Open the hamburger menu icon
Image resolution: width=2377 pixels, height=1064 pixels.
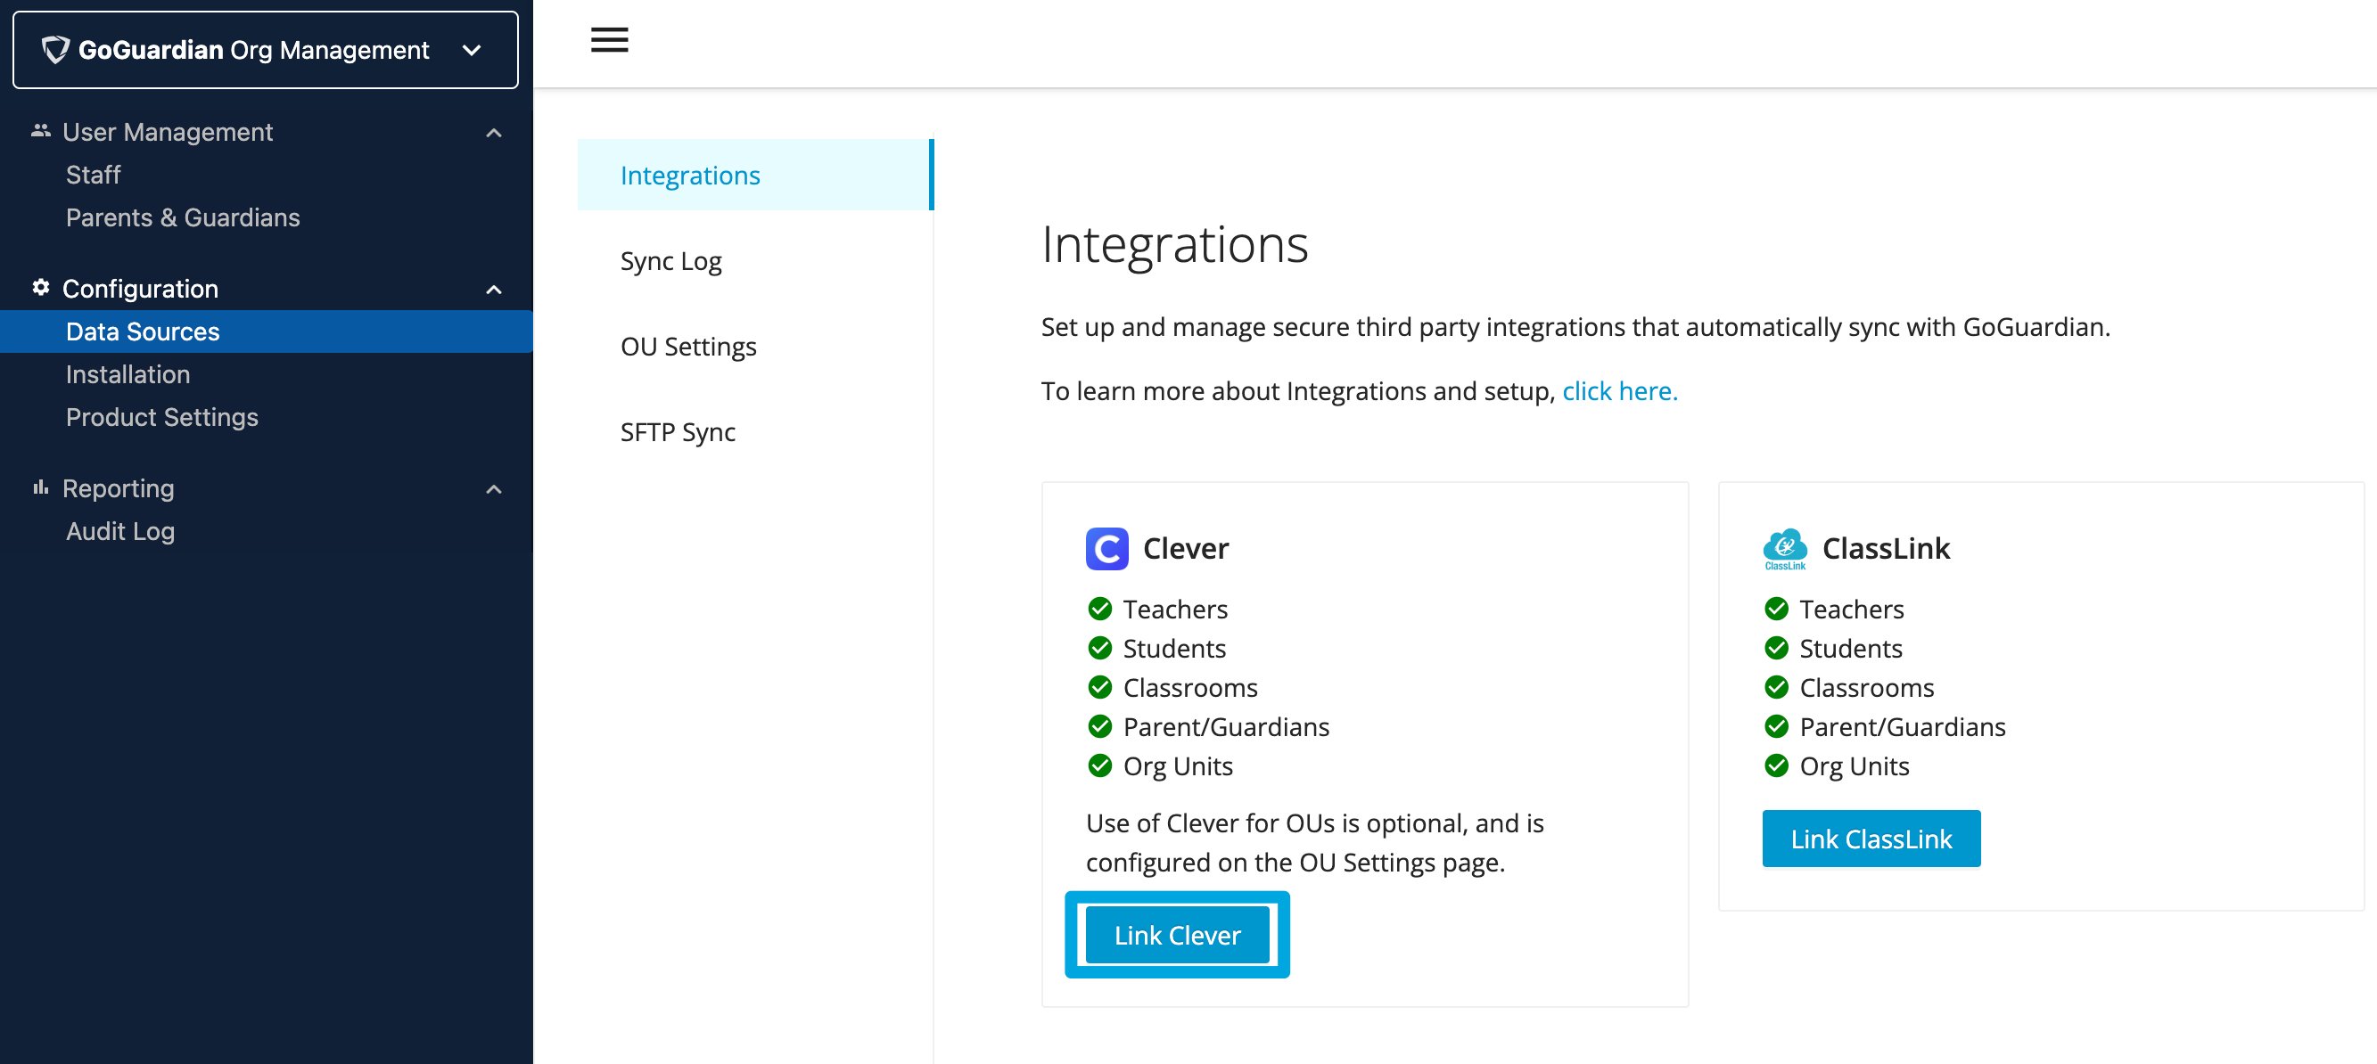pos(609,39)
